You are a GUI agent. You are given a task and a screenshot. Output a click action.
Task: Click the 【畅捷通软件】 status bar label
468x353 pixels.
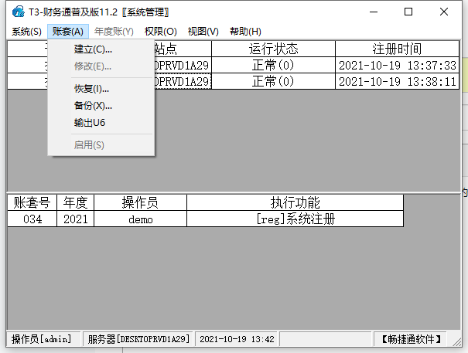[x=411, y=339]
